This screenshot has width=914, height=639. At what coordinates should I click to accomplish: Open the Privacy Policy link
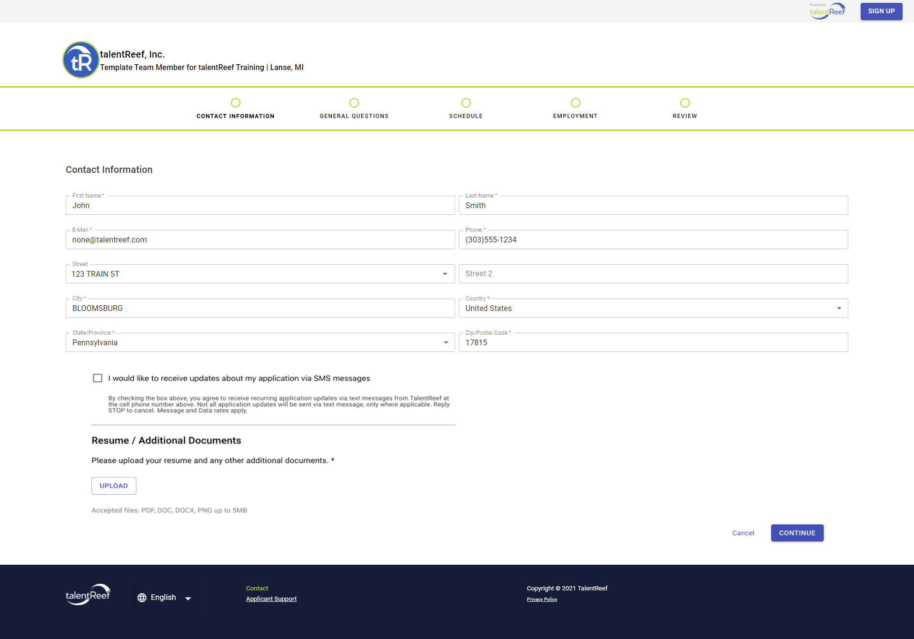[542, 599]
